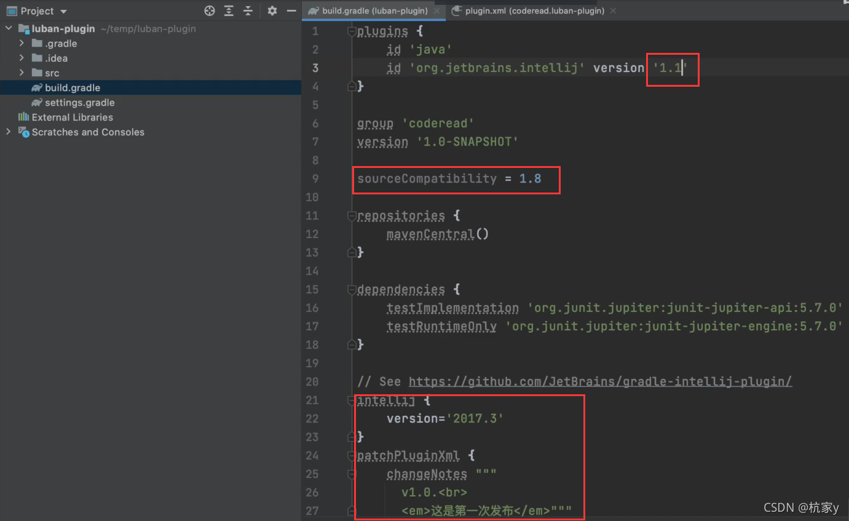The width and height of the screenshot is (849, 521).
Task: Expand the .idea folder
Action: 22,58
